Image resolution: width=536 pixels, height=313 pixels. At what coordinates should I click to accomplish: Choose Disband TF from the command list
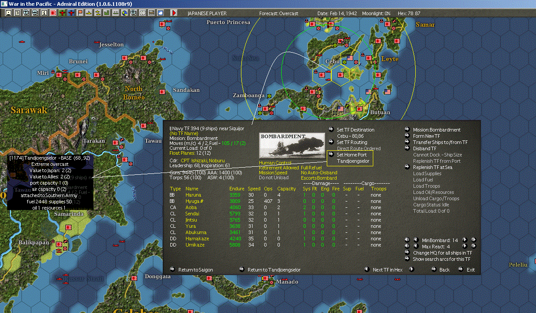pyautogui.click(x=424, y=148)
